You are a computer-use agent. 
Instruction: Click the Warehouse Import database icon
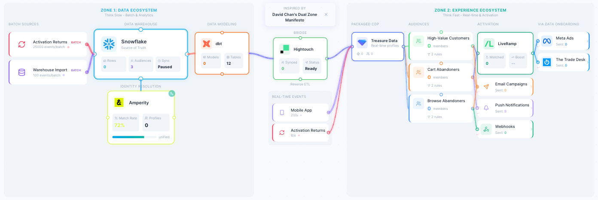[21, 73]
